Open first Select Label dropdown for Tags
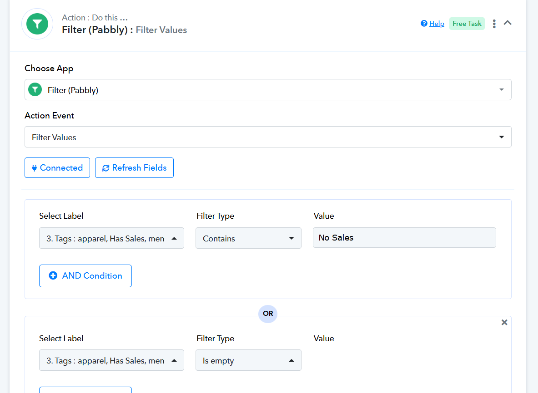Screen dimensions: 538x393 111,238
